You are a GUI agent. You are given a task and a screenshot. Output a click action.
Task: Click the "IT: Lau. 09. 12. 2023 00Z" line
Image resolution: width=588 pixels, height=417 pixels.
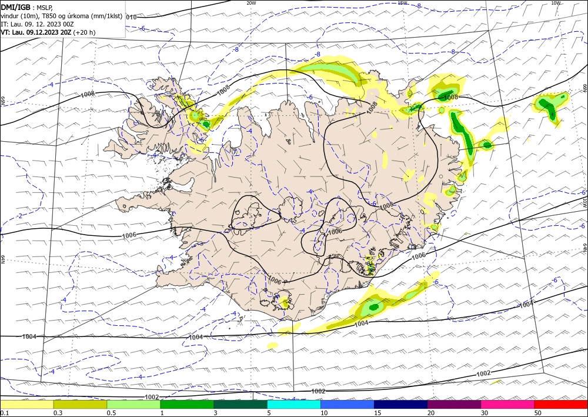pyautogui.click(x=37, y=24)
